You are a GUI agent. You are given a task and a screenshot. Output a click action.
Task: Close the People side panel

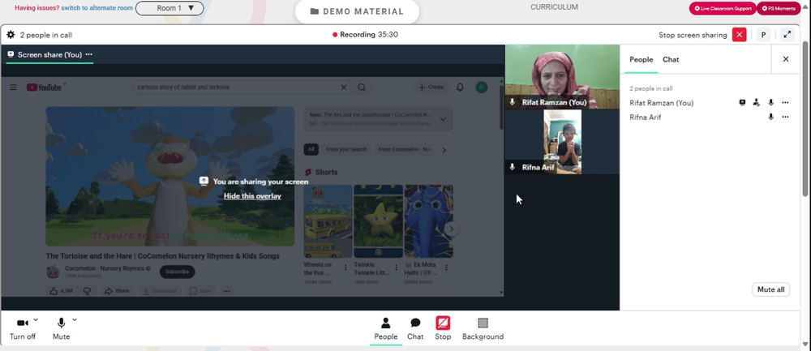(x=786, y=59)
